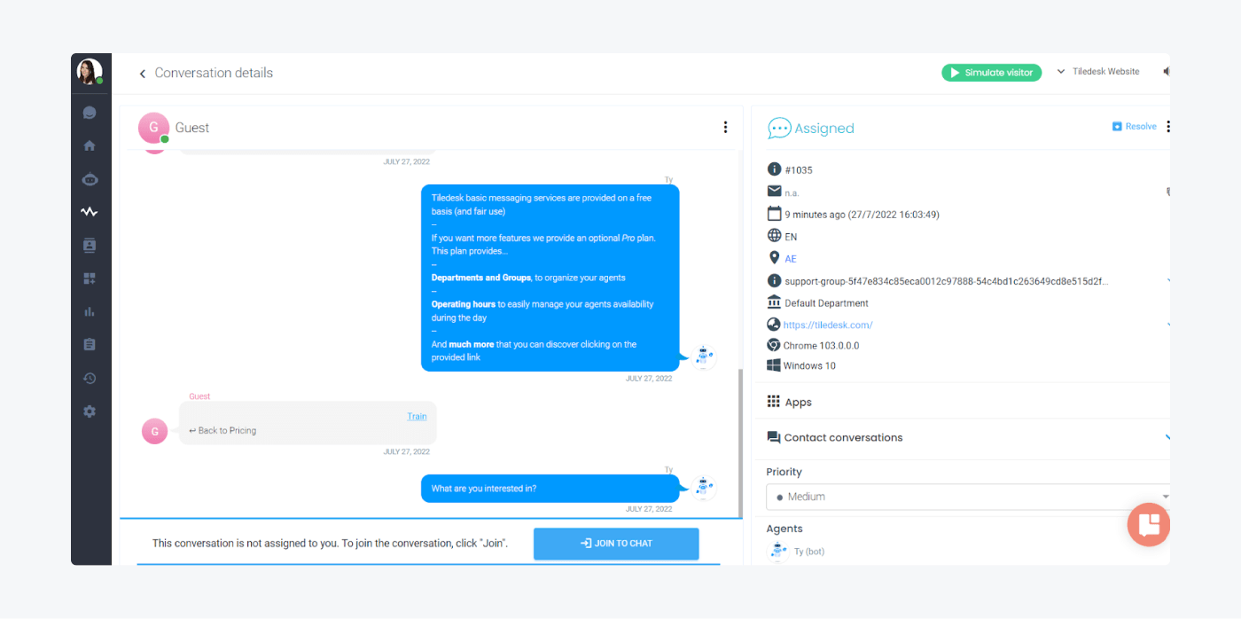
Task: Open the Tiledesk Website project dropdown
Action: coord(1097,72)
